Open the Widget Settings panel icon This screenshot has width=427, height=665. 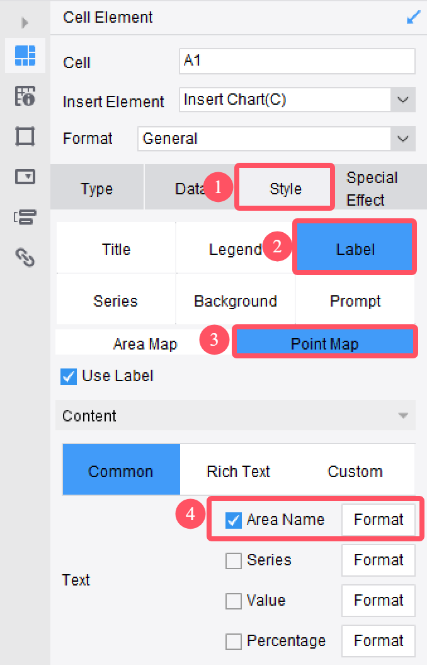25,177
